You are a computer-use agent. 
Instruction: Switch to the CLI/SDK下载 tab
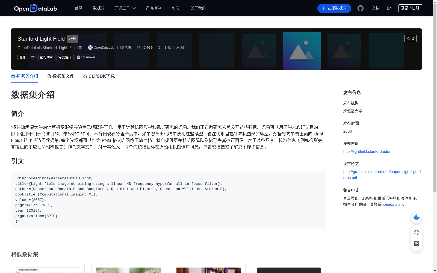(x=99, y=76)
